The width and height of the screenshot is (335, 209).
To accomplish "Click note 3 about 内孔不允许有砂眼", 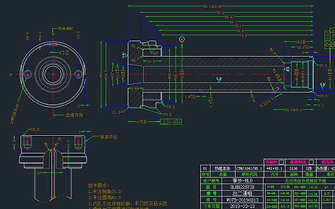I will (128, 204).
